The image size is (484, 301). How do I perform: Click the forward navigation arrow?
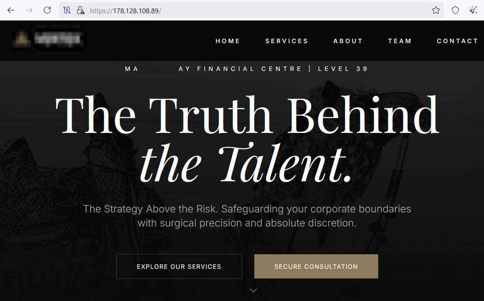click(x=29, y=10)
